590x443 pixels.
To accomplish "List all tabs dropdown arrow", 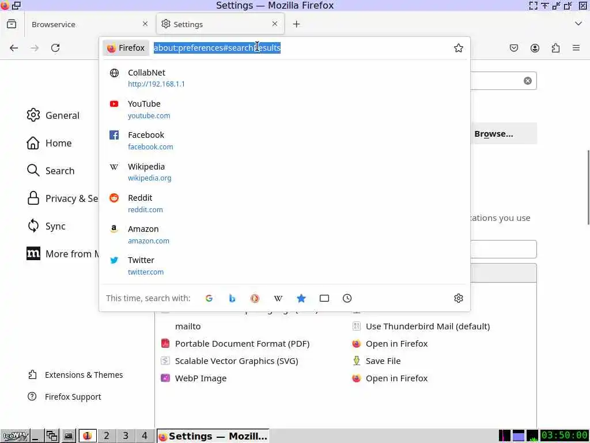I will click(x=578, y=24).
